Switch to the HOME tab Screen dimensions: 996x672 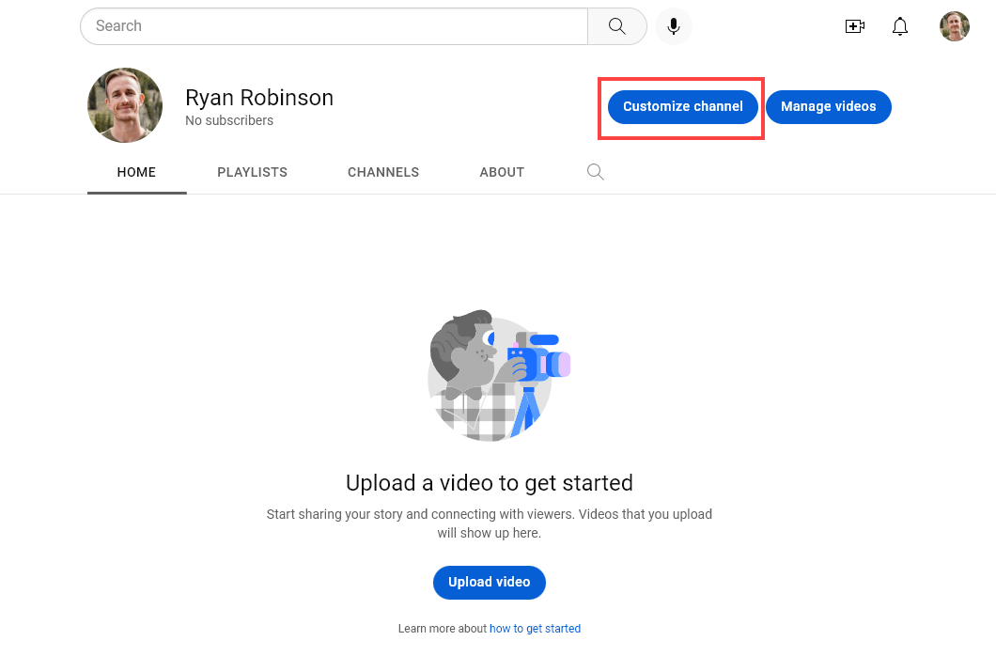[136, 172]
